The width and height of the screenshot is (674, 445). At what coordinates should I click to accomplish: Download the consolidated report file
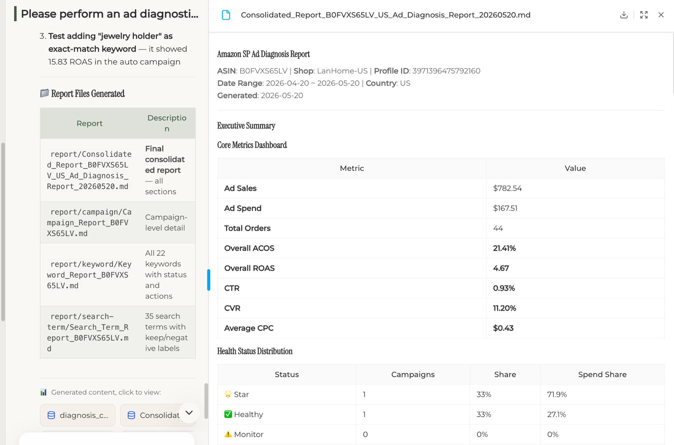pyautogui.click(x=624, y=15)
